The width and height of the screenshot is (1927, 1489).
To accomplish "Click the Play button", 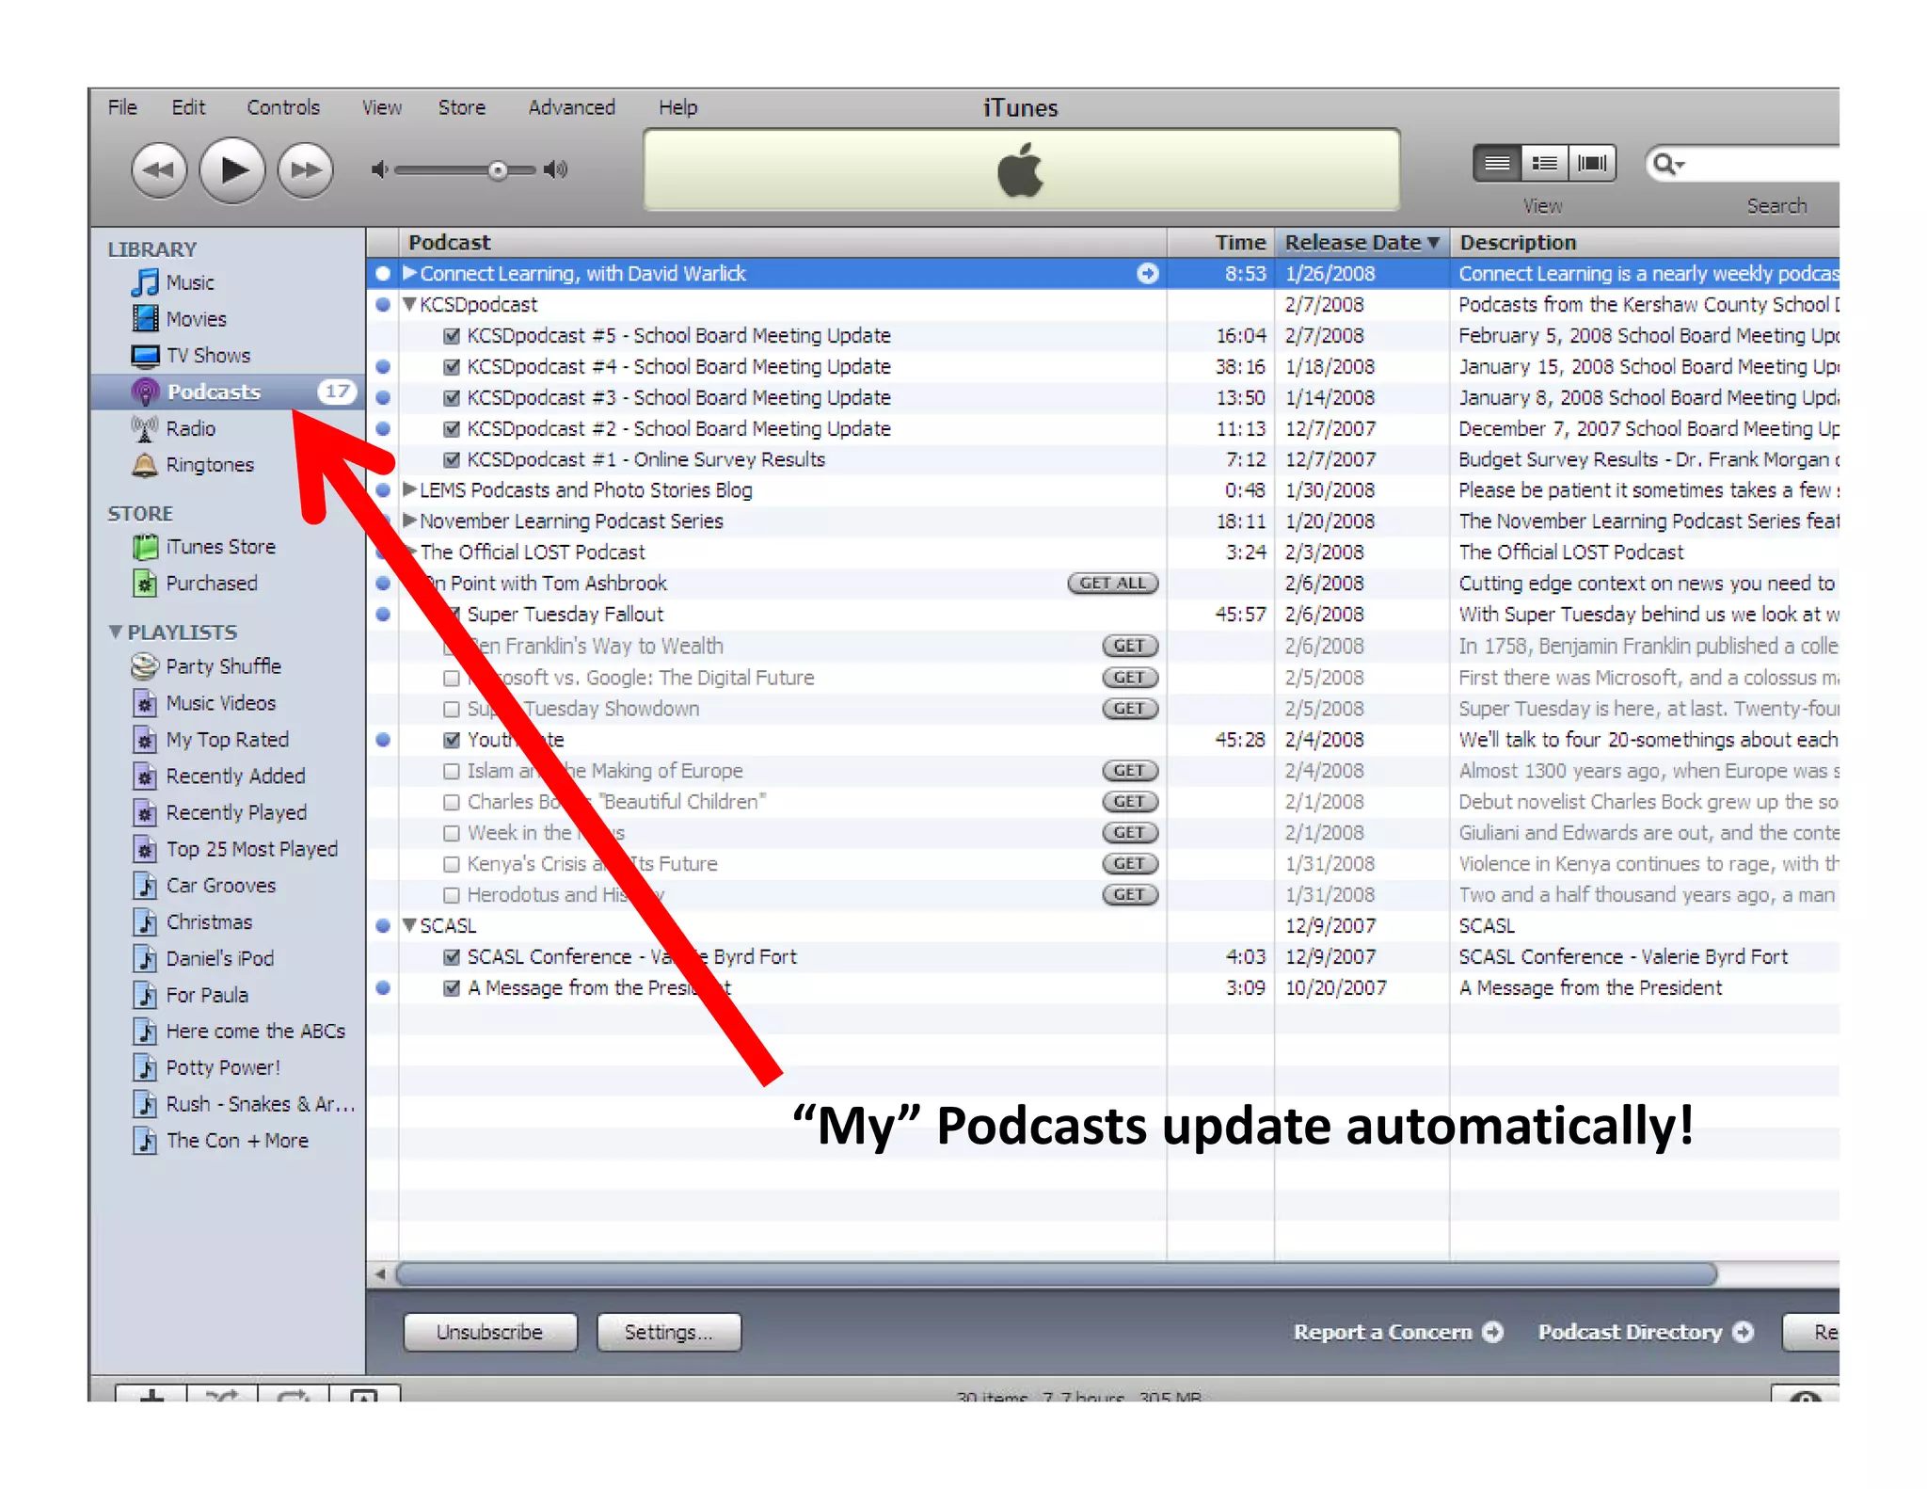I will 231,170.
